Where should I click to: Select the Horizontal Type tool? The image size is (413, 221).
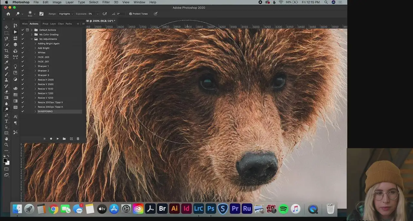pyautogui.click(x=6, y=121)
